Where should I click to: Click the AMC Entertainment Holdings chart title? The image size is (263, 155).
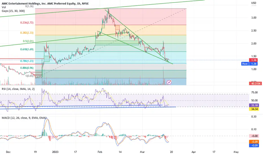click(x=45, y=3)
